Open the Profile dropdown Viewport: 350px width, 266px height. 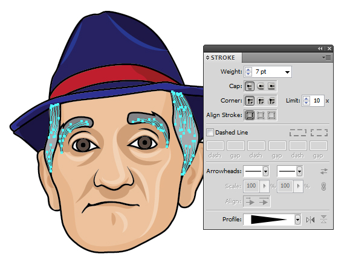pos(297,220)
